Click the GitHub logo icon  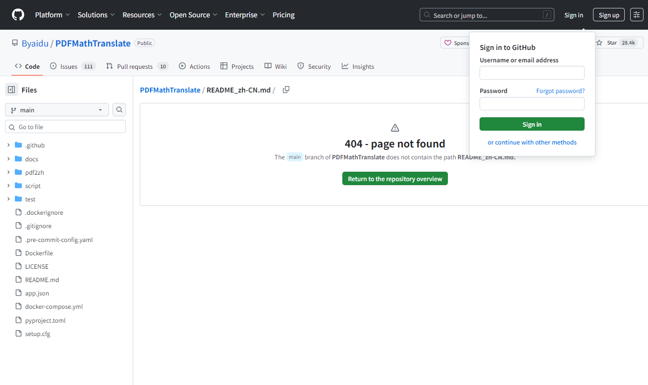point(18,15)
